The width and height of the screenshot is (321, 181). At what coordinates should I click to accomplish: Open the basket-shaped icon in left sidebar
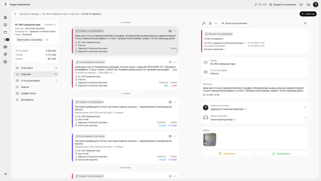(x=6, y=54)
